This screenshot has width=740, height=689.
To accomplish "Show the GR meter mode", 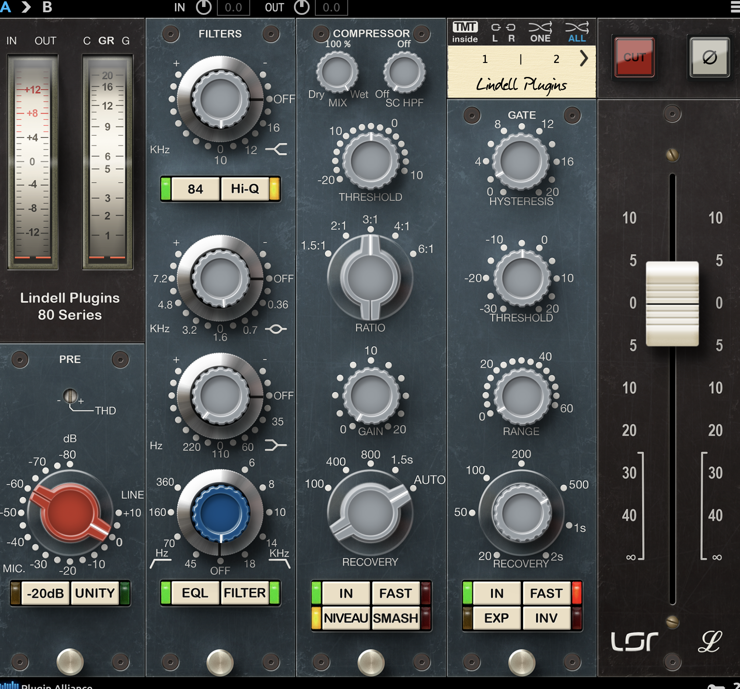I will 106,41.
